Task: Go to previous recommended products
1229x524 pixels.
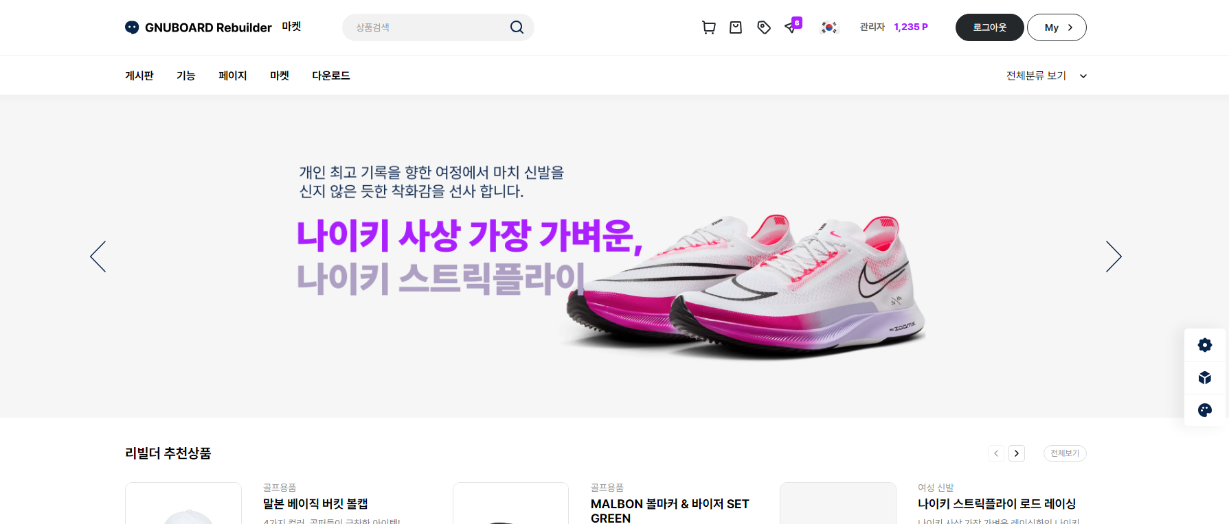Action: point(996,453)
